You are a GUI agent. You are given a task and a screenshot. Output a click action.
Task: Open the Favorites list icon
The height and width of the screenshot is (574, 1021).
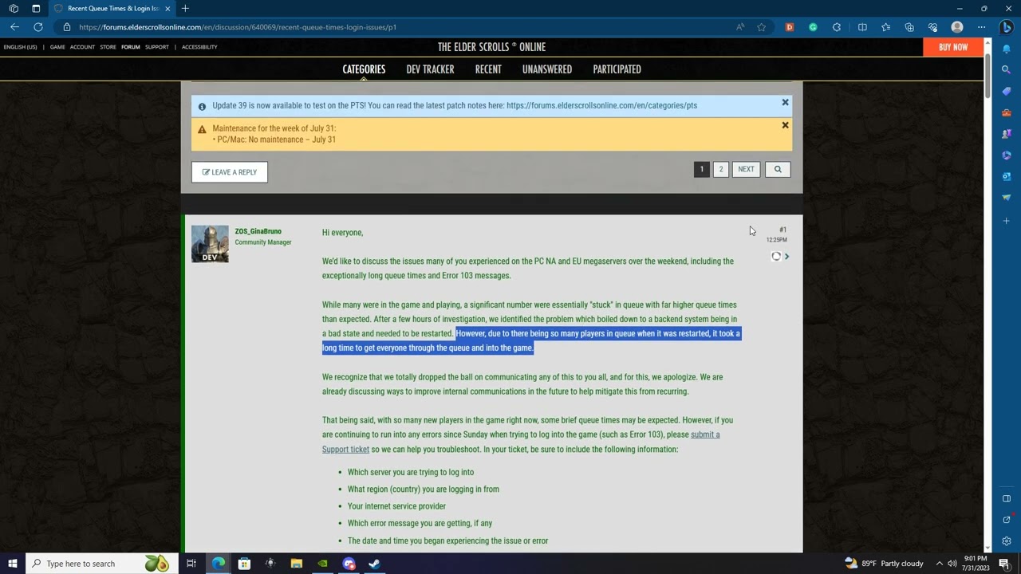[x=885, y=27]
